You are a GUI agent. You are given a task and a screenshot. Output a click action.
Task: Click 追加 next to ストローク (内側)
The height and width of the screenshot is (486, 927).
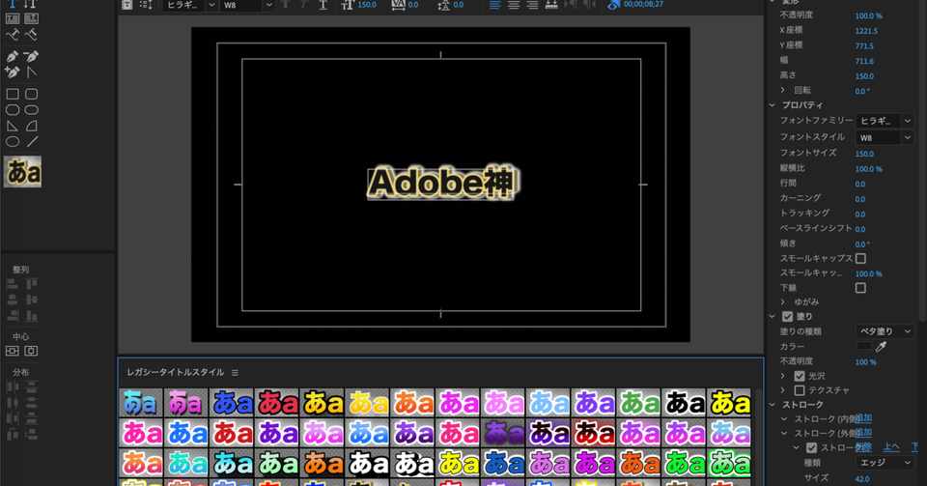(863, 418)
